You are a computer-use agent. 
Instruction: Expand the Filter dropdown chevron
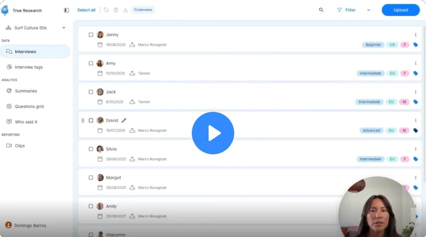(x=369, y=10)
